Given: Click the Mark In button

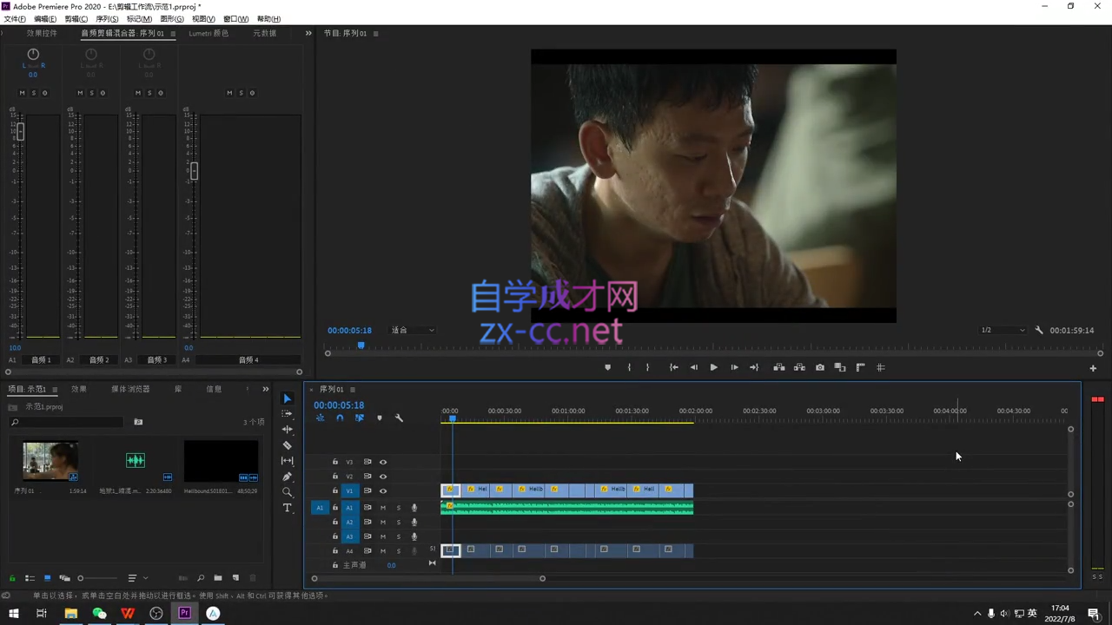Looking at the screenshot, I should pyautogui.click(x=630, y=367).
